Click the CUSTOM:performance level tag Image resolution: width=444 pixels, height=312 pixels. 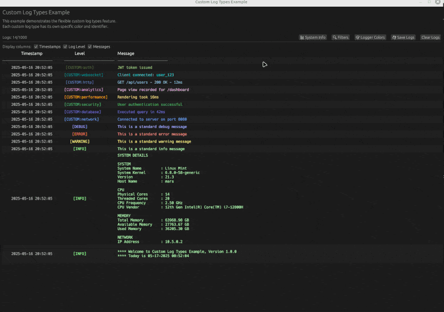(x=86, y=97)
